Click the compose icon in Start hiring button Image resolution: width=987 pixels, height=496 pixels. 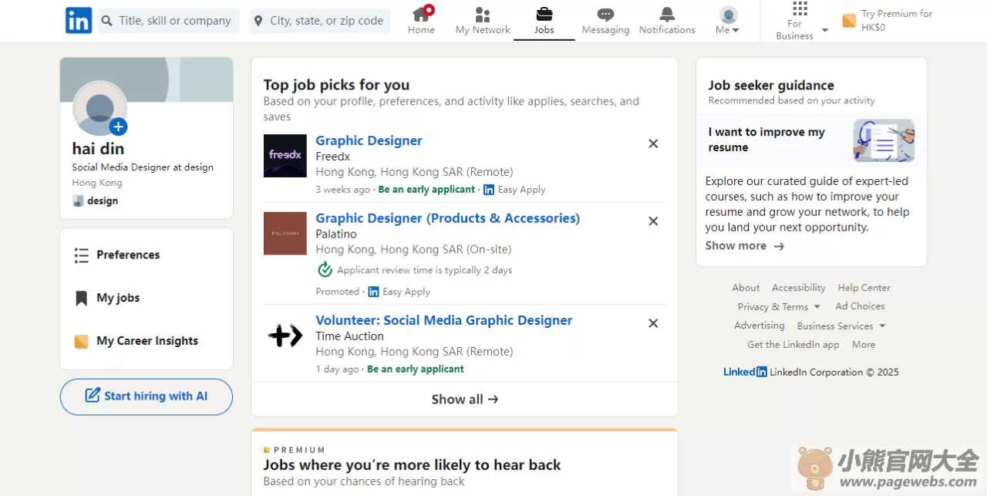(x=93, y=395)
